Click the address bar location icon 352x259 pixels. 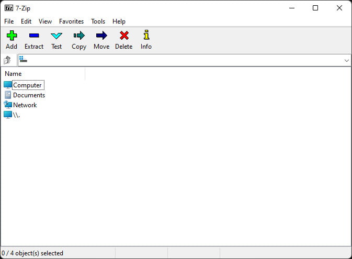[23, 59]
